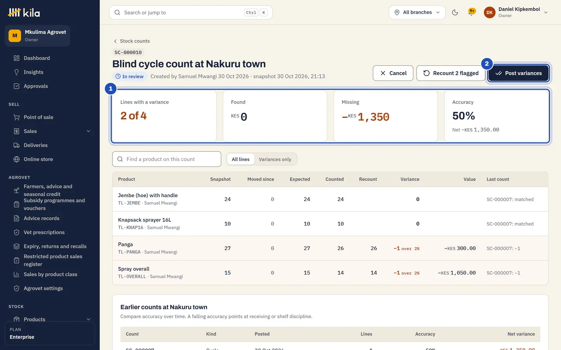Open notifications with 9+ badge
Viewport: 561px width, 350px height.
tap(471, 12)
